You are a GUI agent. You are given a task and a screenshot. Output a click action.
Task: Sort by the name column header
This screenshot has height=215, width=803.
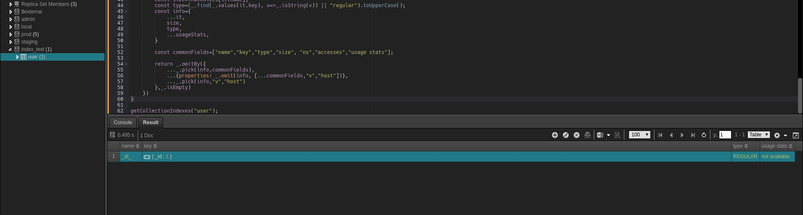tap(130, 146)
